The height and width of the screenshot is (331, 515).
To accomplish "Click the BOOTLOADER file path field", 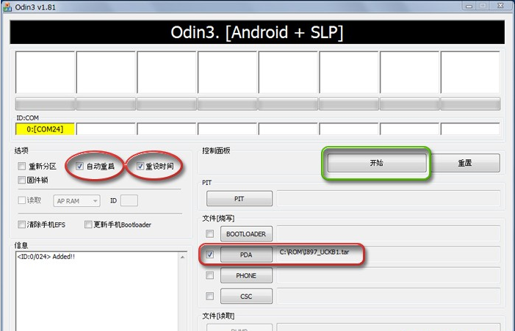I will click(389, 233).
